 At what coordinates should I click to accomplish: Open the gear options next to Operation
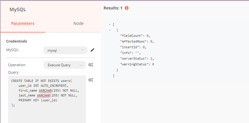coord(91,65)
